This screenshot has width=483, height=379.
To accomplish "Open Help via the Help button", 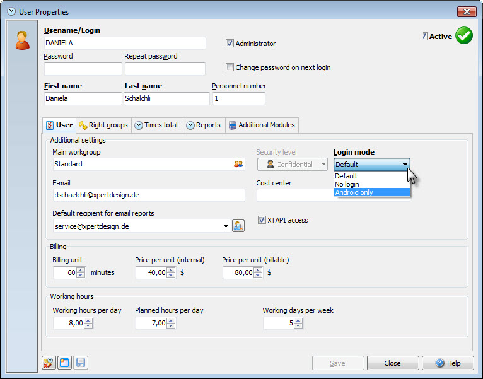I will tap(448, 363).
